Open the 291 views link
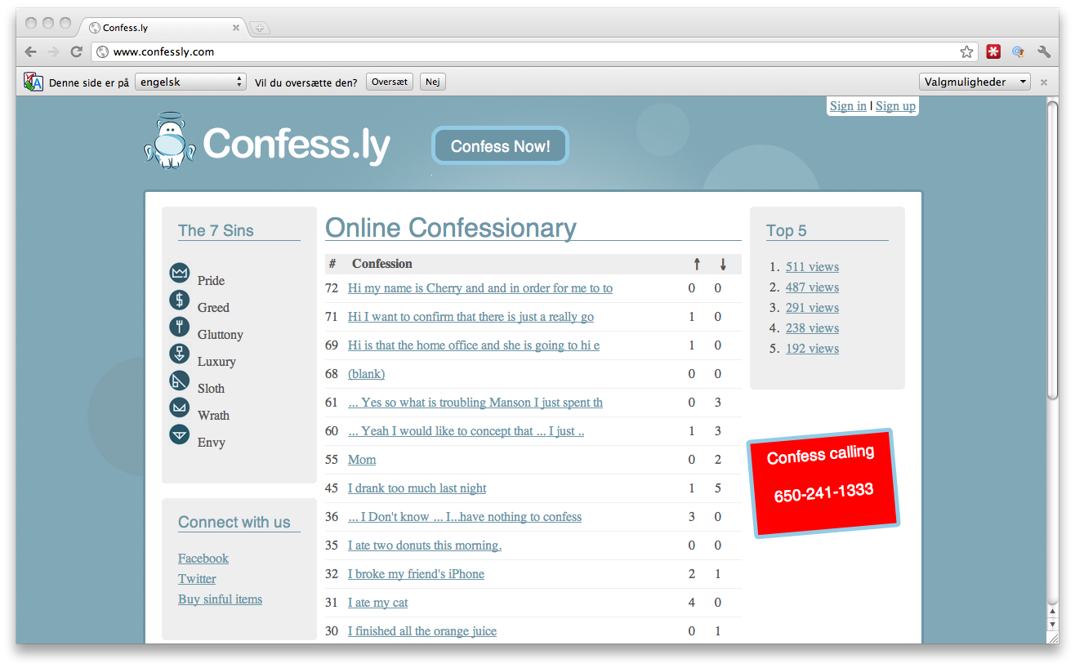The image size is (1075, 668). (812, 308)
